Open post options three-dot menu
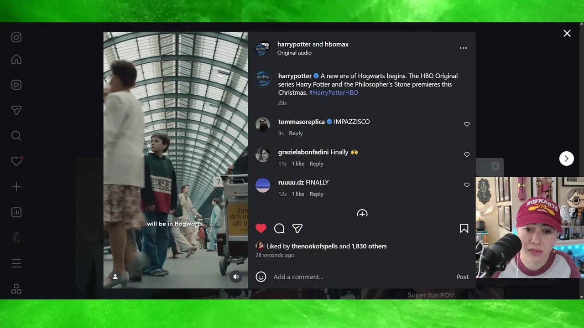 click(463, 48)
